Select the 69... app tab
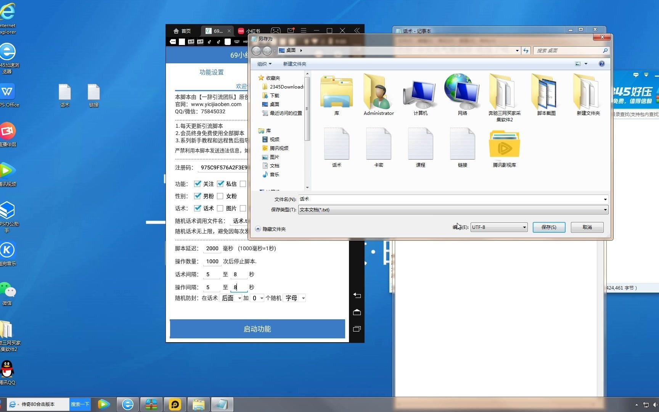This screenshot has height=412, width=659. tap(214, 31)
